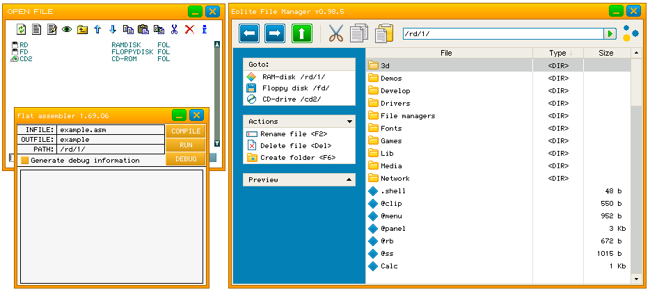Click the Open File list scrollbar track
650x292 pixels.
pyautogui.click(x=217, y=94)
